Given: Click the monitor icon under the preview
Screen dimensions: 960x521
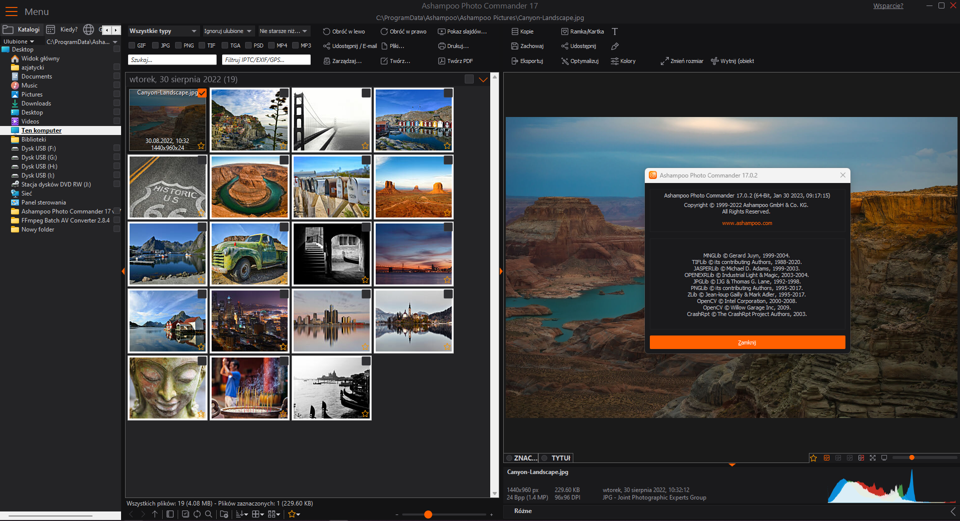Looking at the screenshot, I should pos(884,458).
